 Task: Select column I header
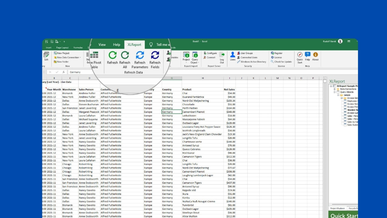pyautogui.click(x=230, y=78)
